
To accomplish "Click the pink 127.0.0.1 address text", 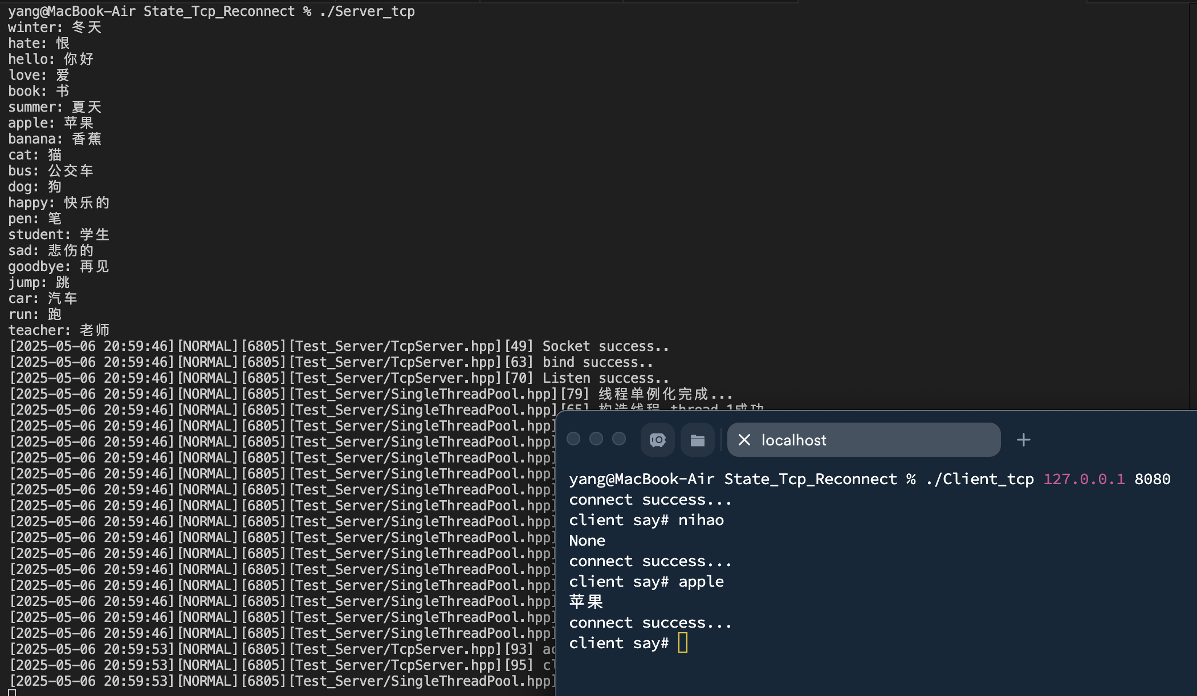I will pos(1084,479).
